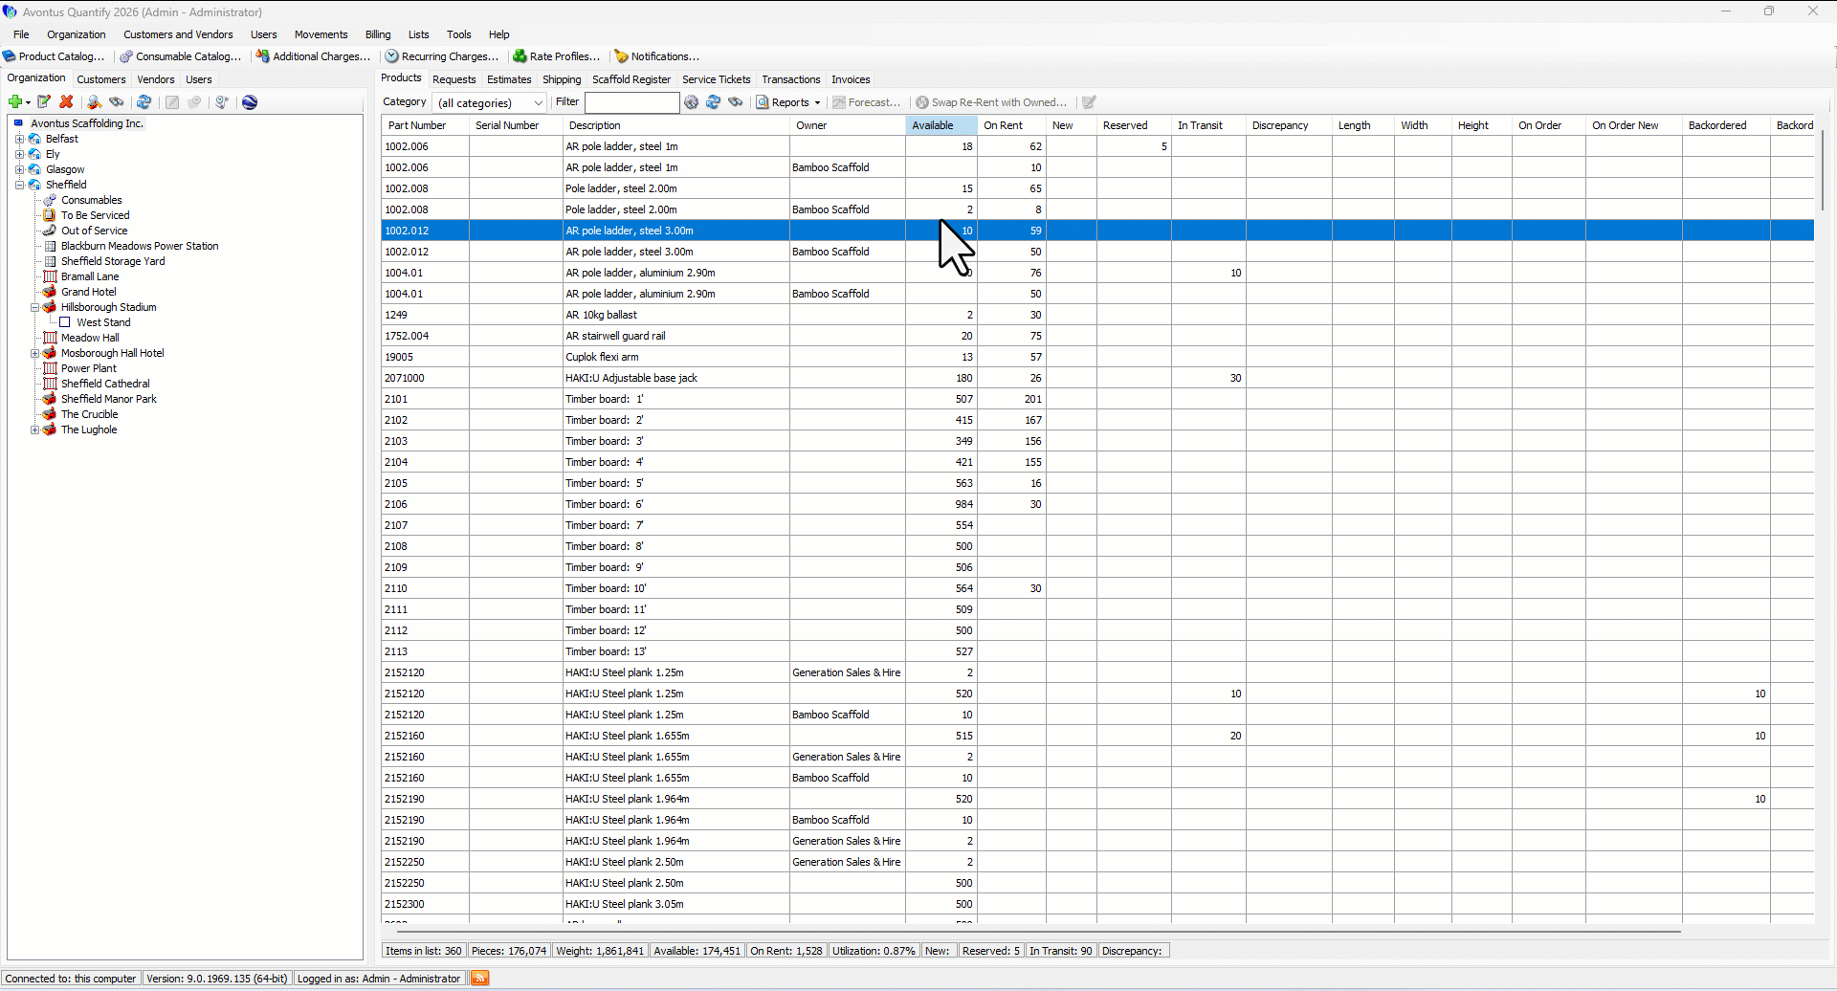Click the RSS feed icon in status bar
1837x991 pixels.
480,978
